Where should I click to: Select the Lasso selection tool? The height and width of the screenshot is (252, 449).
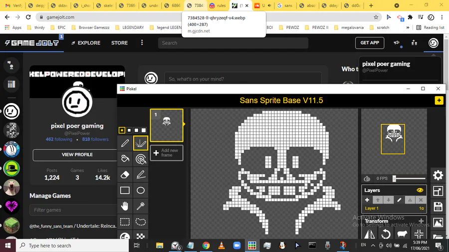pos(141,222)
